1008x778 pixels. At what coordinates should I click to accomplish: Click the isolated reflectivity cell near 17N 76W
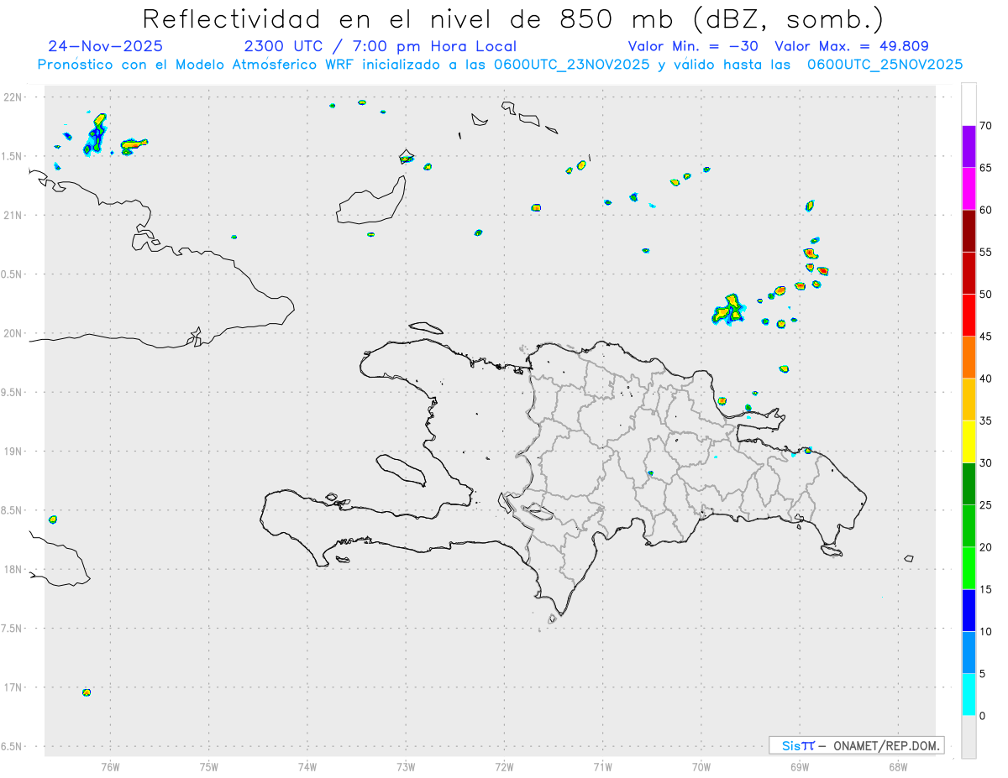pyautogui.click(x=87, y=692)
